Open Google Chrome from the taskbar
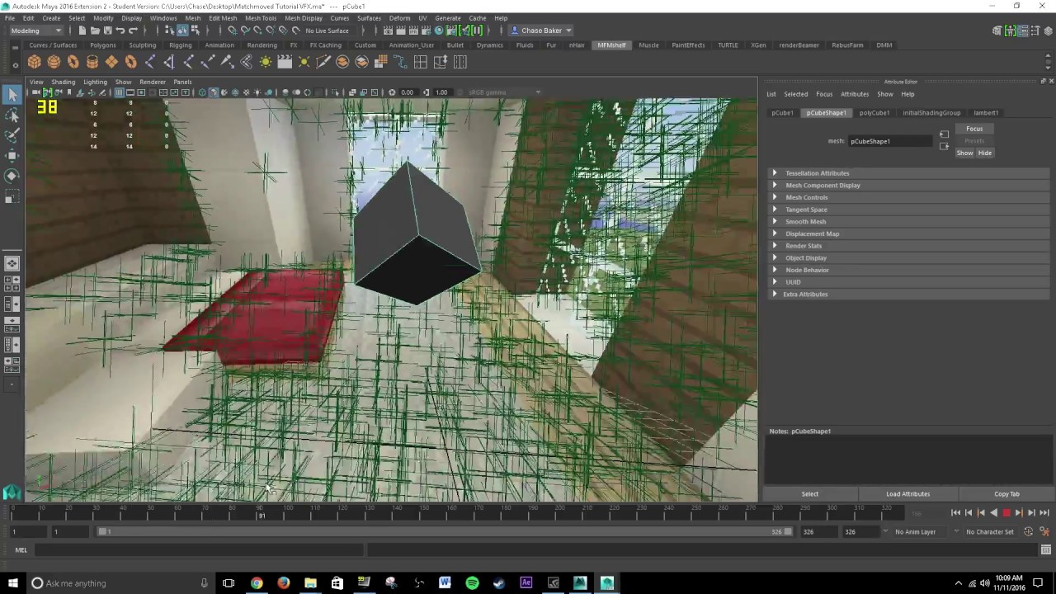 (257, 583)
